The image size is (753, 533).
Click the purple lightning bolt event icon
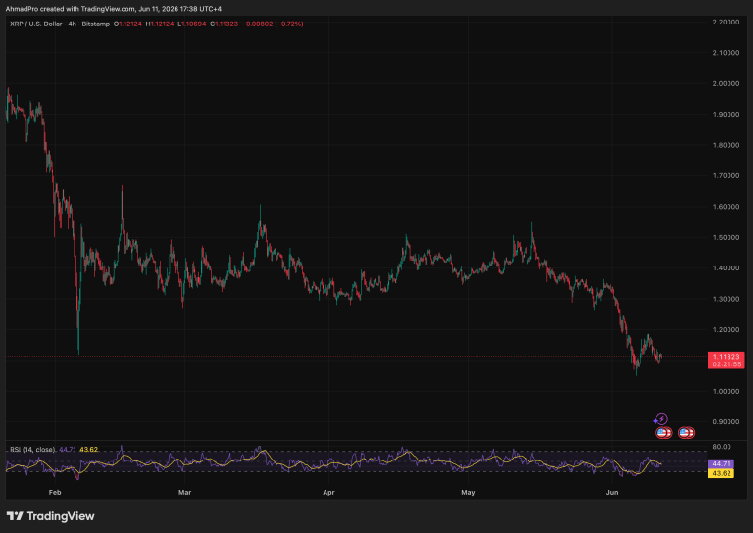661,419
